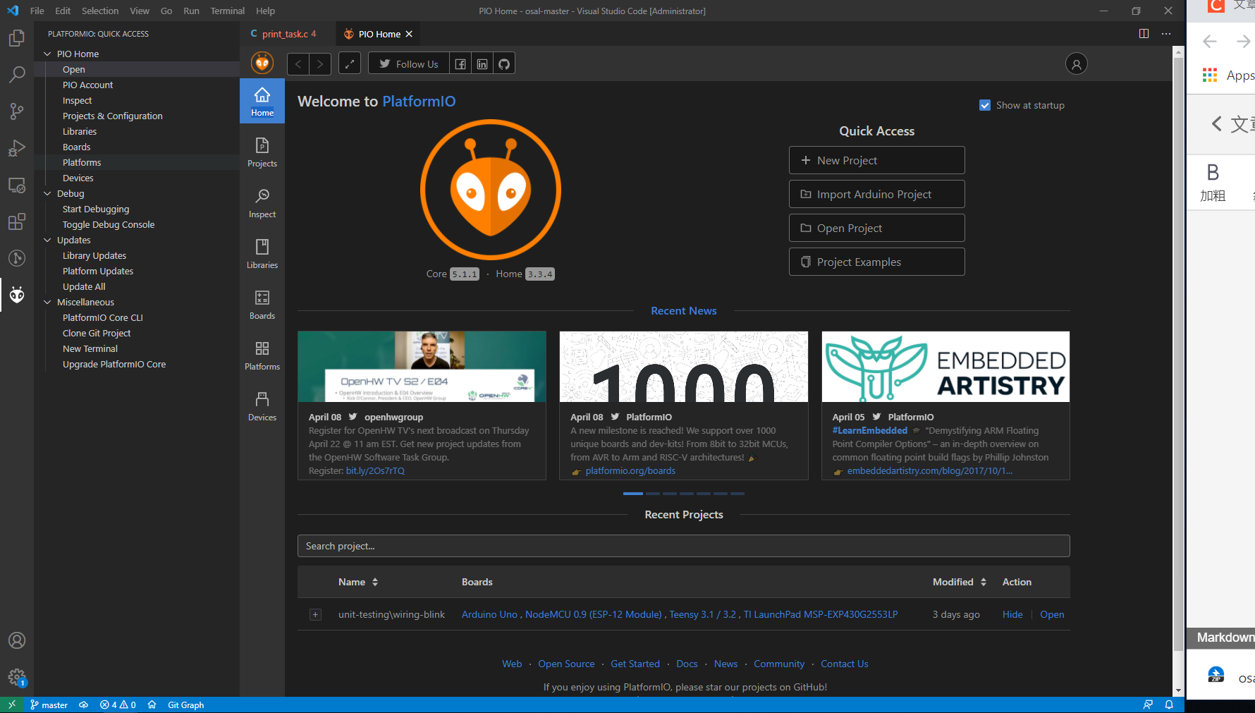1255x713 pixels.
Task: Open Source Control view in activity bar
Action: [x=17, y=111]
